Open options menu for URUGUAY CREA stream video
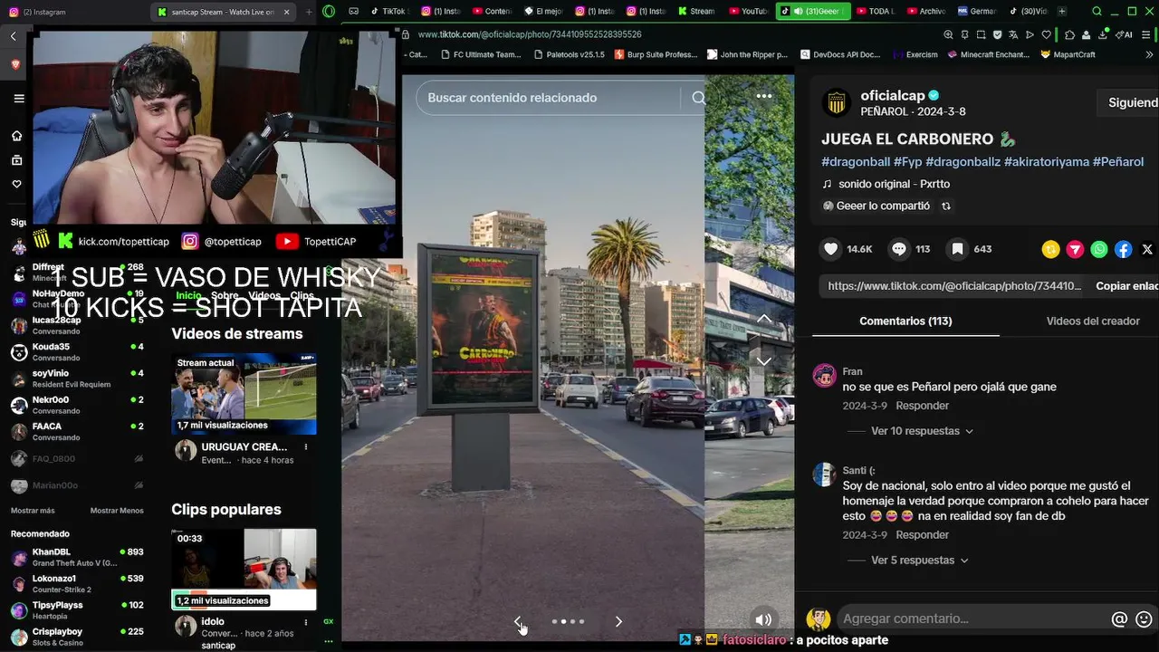The width and height of the screenshot is (1159, 652). tap(306, 447)
